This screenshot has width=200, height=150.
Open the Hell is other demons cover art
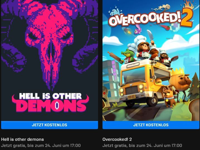[x=50, y=61]
